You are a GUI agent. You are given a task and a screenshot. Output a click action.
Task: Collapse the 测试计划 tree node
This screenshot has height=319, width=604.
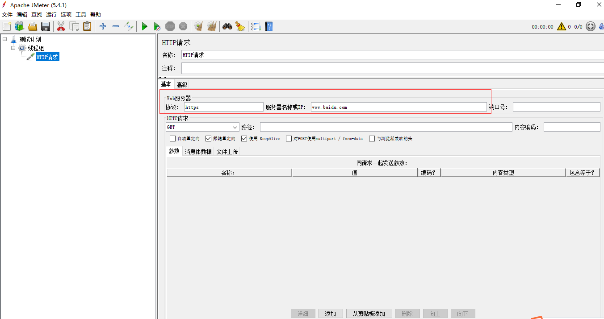coord(4,39)
